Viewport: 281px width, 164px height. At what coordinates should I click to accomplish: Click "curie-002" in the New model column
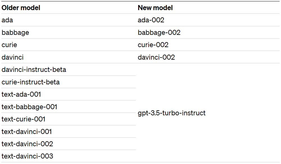(x=153, y=45)
